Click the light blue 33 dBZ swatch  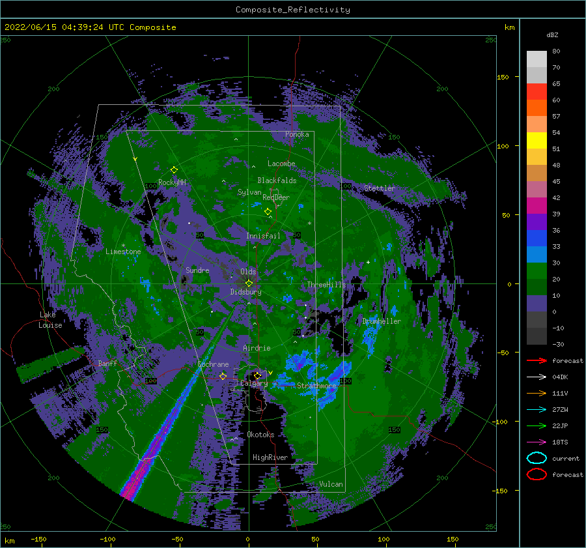point(537,254)
